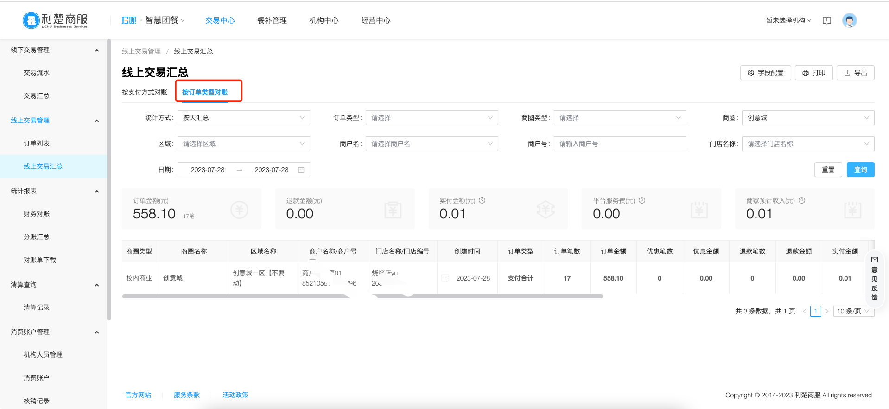
Task: Go to next page arrow
Action: click(x=826, y=311)
